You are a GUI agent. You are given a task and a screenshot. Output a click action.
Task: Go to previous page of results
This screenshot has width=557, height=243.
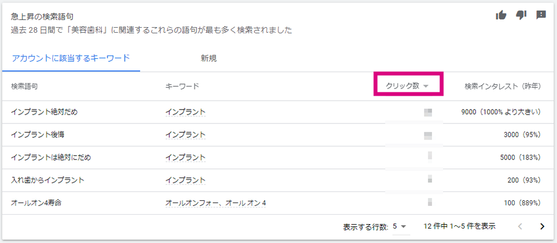(x=520, y=226)
